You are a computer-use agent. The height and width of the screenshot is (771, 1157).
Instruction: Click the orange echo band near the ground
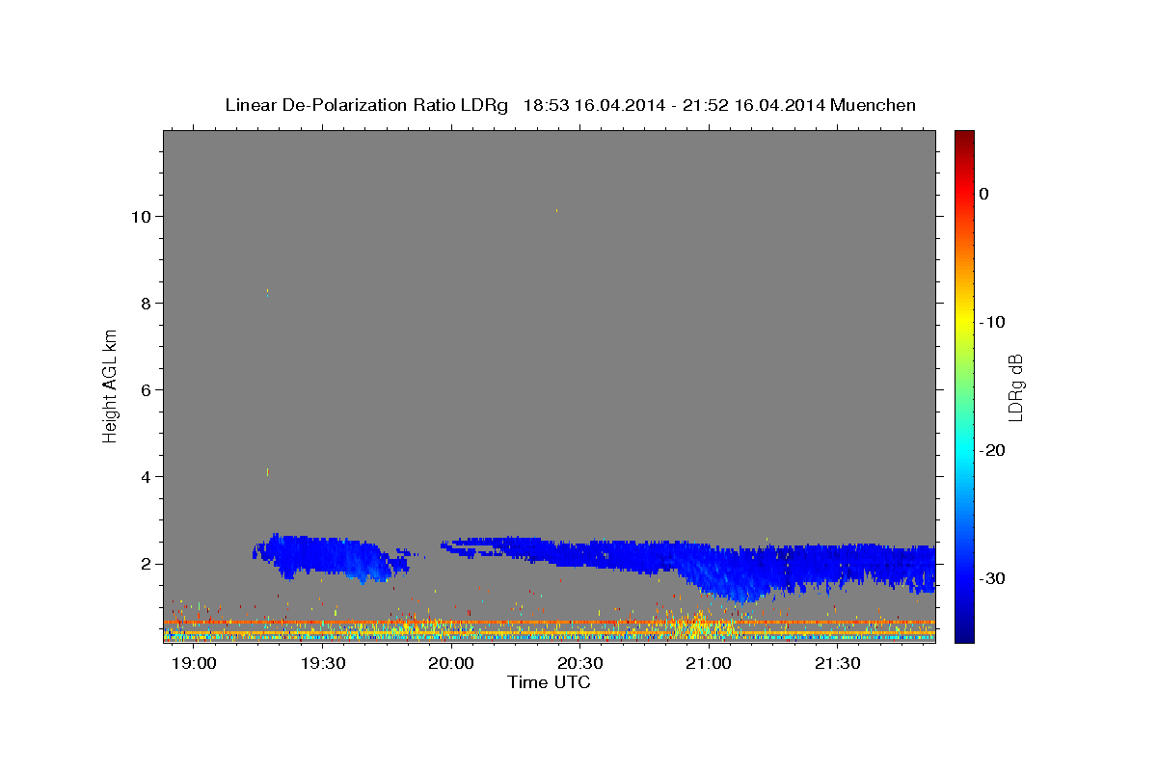[550, 623]
